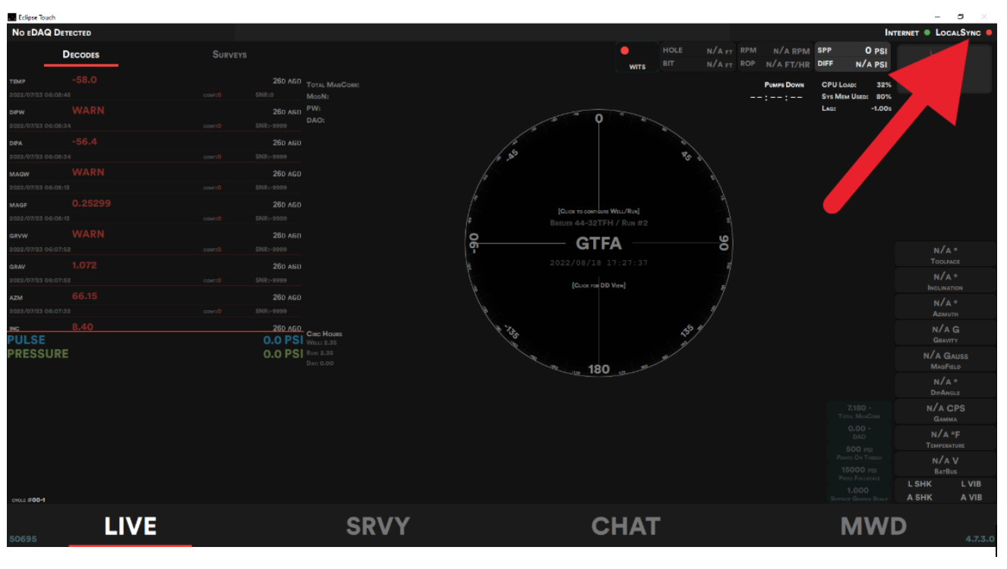1007x569 pixels.
Task: Click the Temperature readout tile
Action: (945, 439)
